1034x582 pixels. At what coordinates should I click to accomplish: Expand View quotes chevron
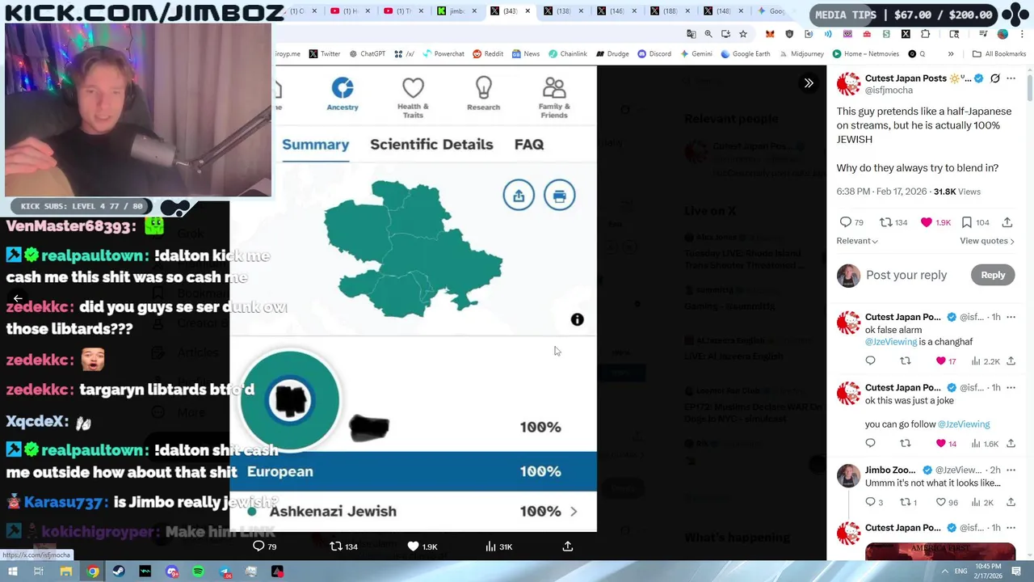[1013, 241]
